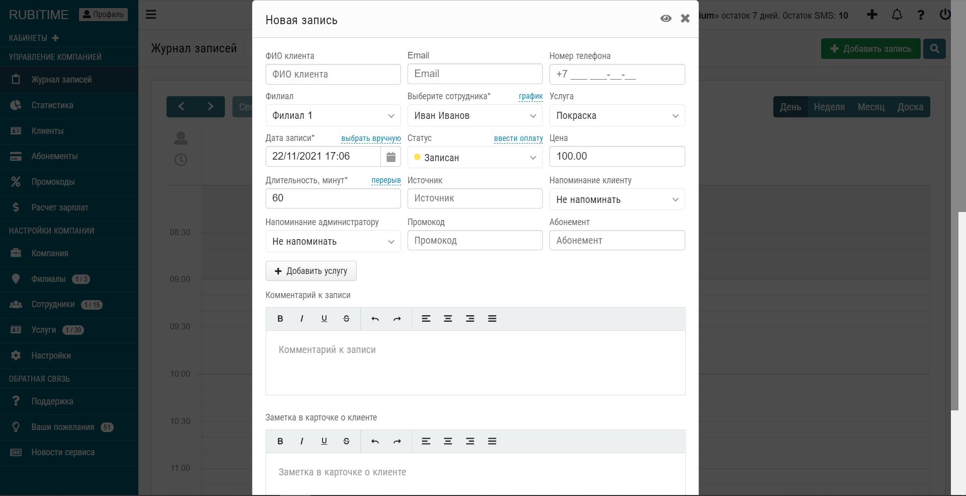
Task: Open Промокоды in the sidebar
Action: [x=69, y=182]
